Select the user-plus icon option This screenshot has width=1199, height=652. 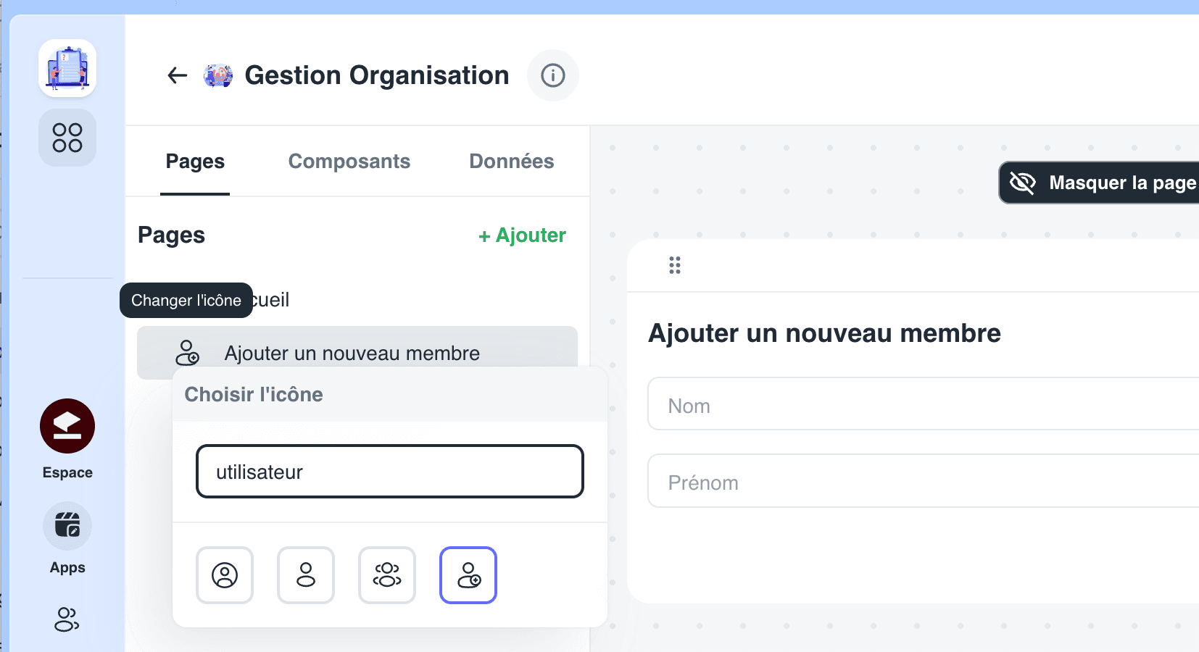tap(468, 575)
